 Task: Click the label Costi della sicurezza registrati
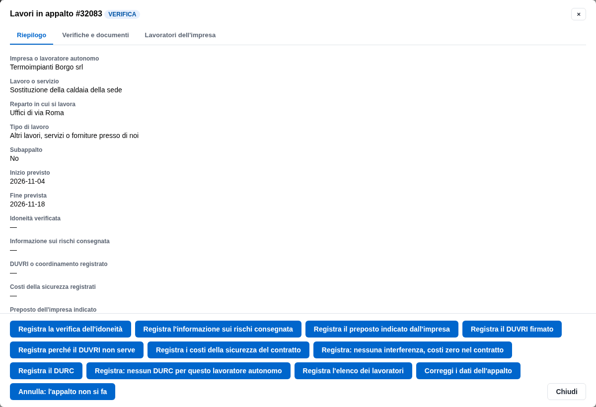click(x=53, y=287)
